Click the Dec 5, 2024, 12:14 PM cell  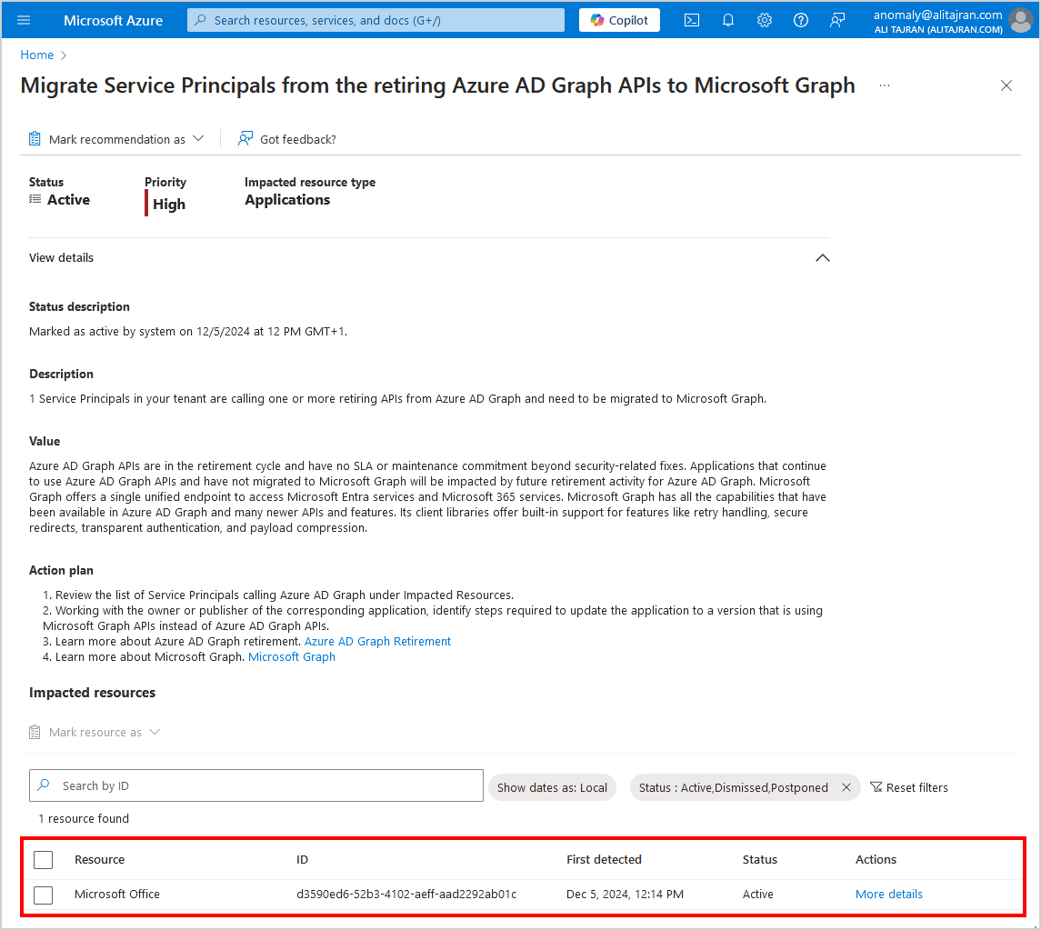pos(625,895)
